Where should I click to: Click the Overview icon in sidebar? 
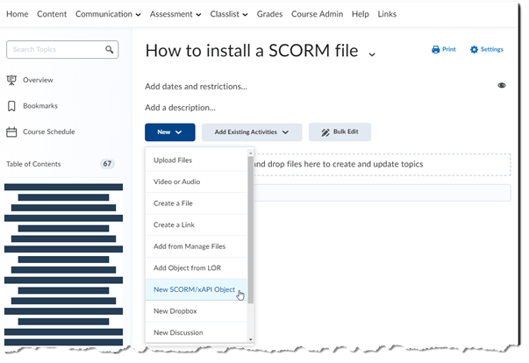(x=11, y=80)
